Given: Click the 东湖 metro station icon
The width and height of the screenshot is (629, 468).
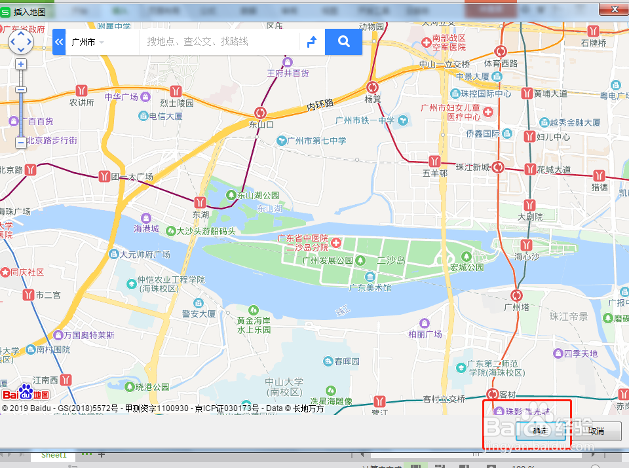Looking at the screenshot, I should (x=200, y=202).
